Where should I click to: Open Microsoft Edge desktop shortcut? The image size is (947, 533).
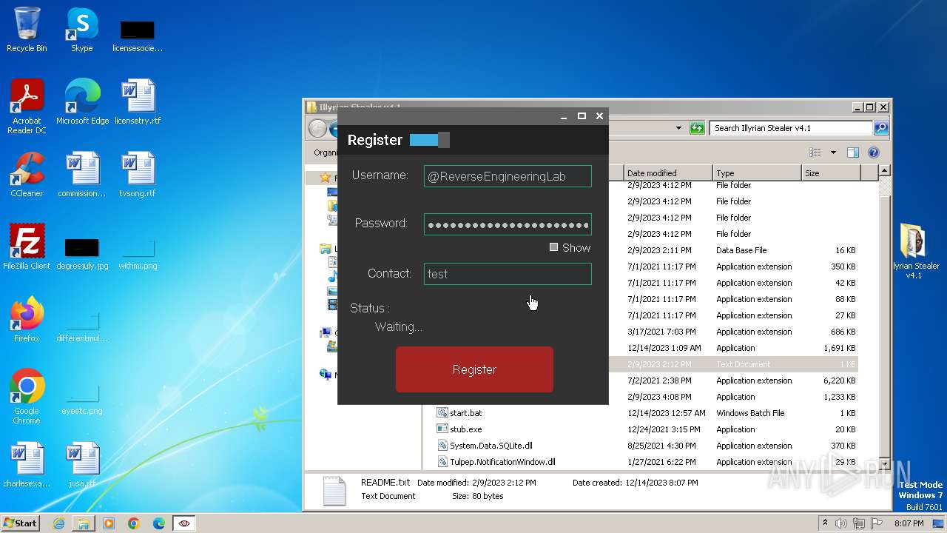click(x=82, y=102)
